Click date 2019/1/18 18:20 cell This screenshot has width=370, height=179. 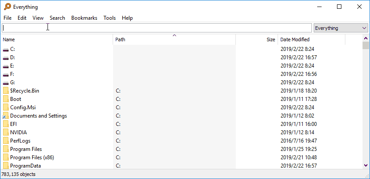click(299, 91)
